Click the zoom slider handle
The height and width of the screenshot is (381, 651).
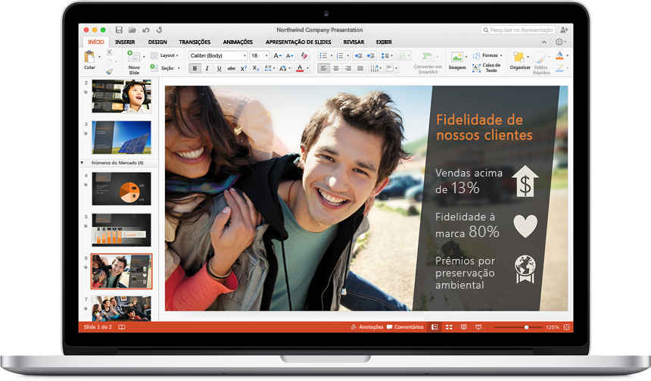pos(526,327)
